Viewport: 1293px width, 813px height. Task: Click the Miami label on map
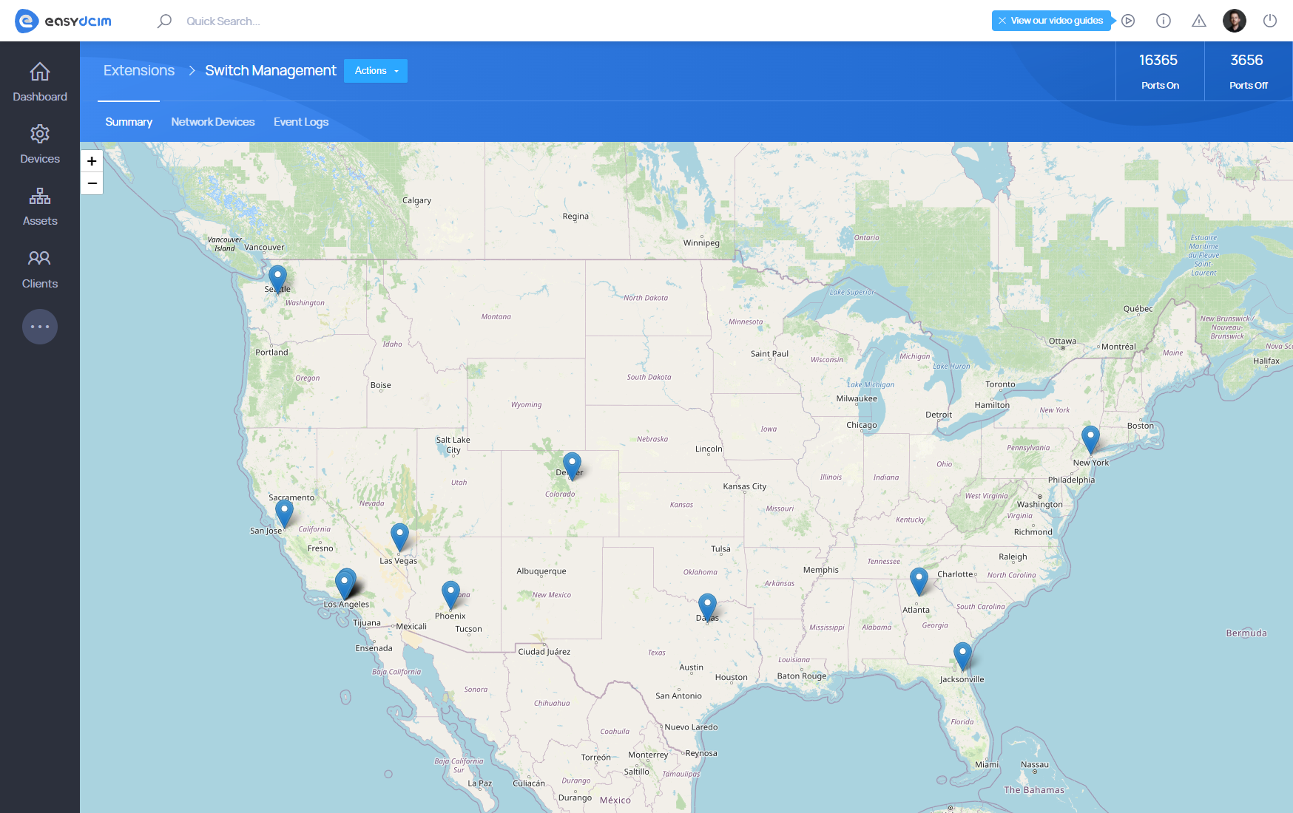(987, 765)
